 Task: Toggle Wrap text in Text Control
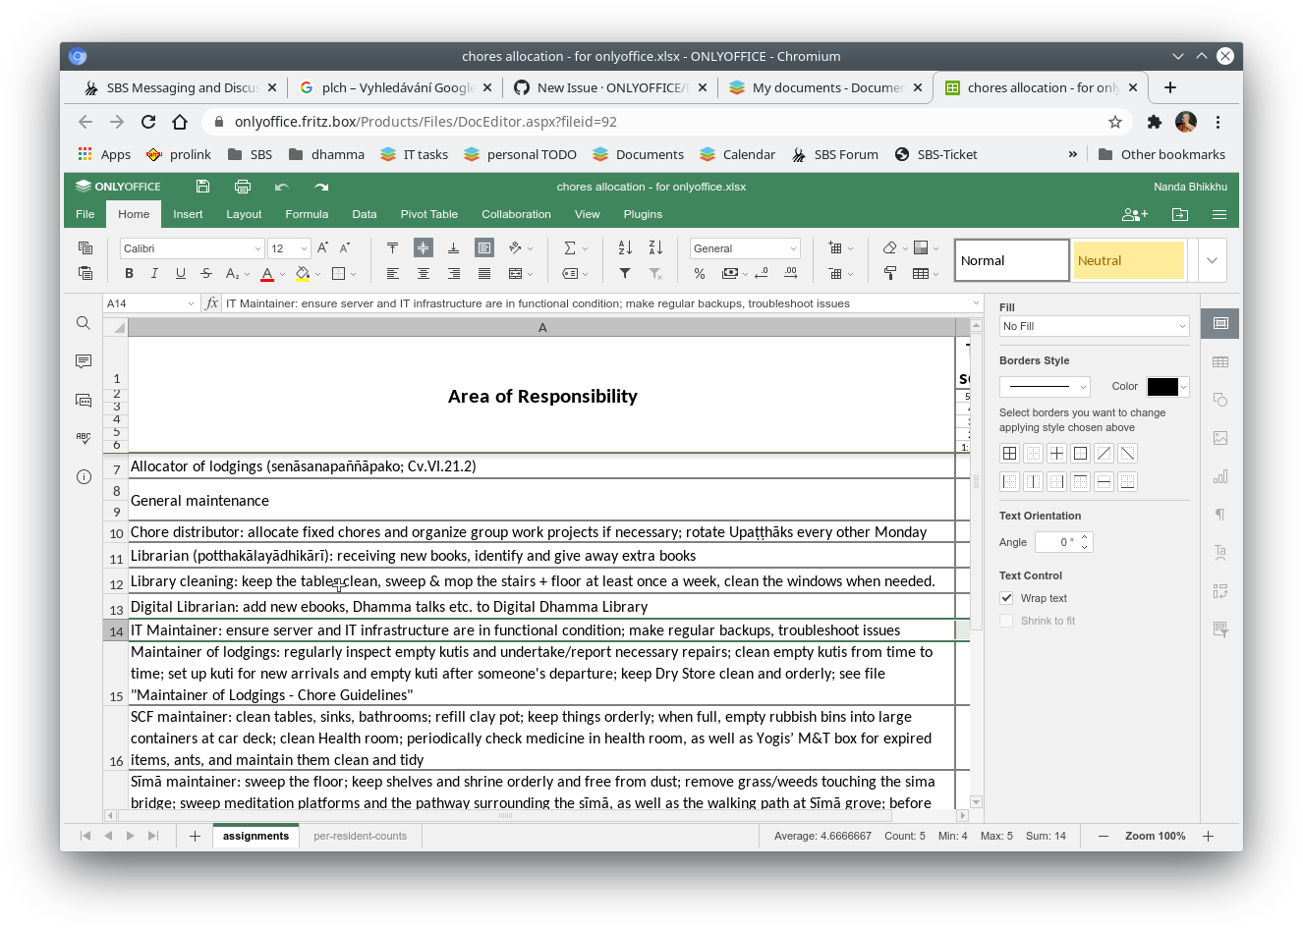coord(1006,597)
